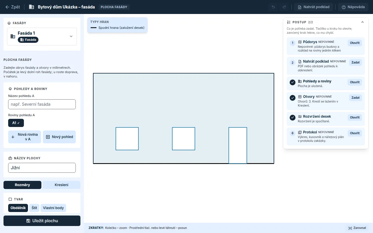Viewport: 373px width, 233px height.
Task: Click the checkmark icon on Pohledy a roviny step
Action: (x=293, y=82)
